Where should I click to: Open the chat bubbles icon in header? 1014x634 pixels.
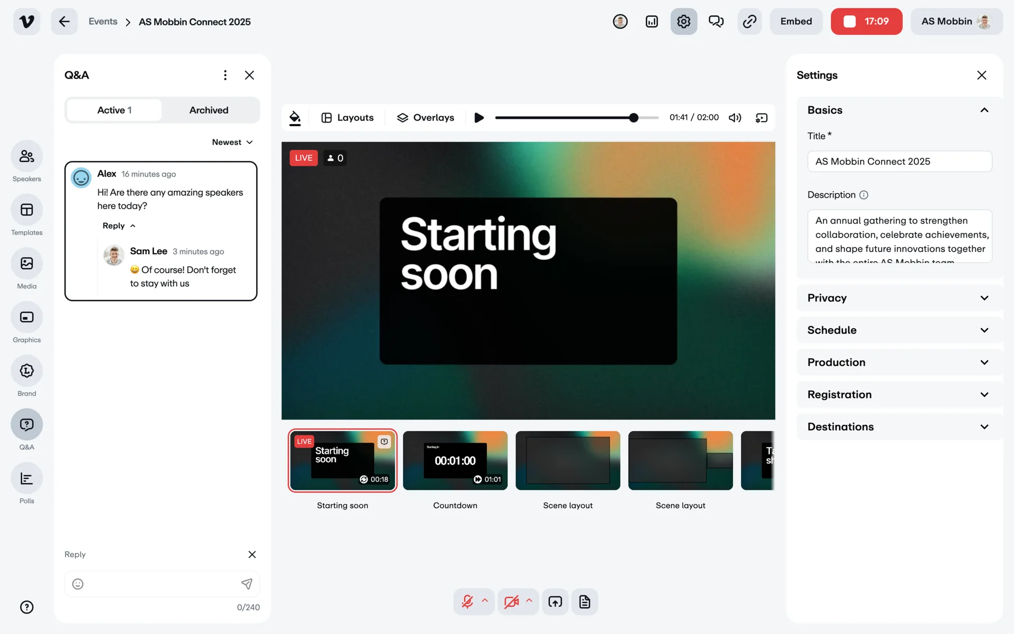716,22
